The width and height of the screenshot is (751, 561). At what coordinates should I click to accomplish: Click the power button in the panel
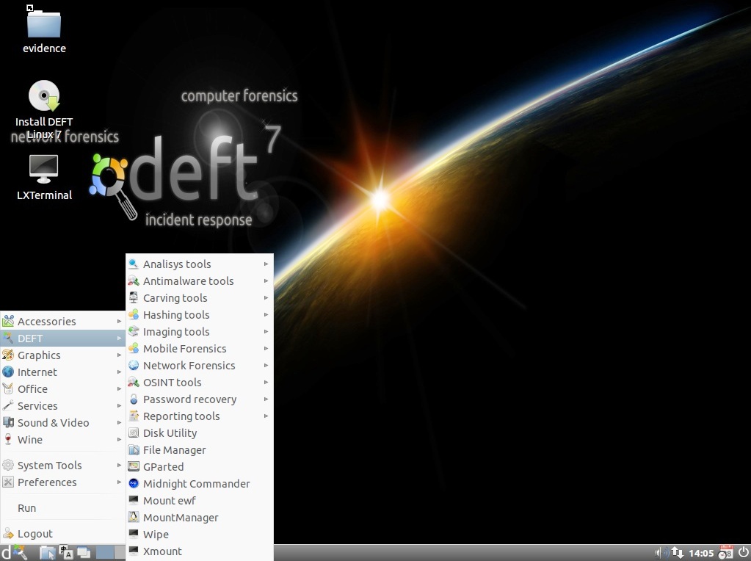point(743,552)
